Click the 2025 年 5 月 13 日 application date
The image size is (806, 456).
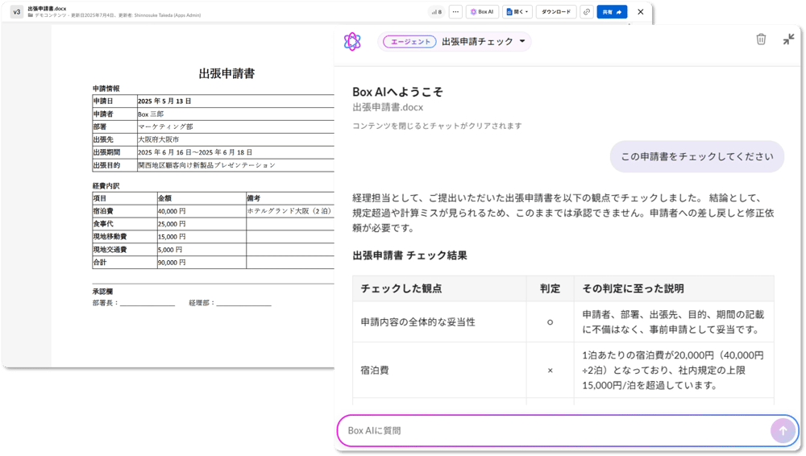pos(164,102)
